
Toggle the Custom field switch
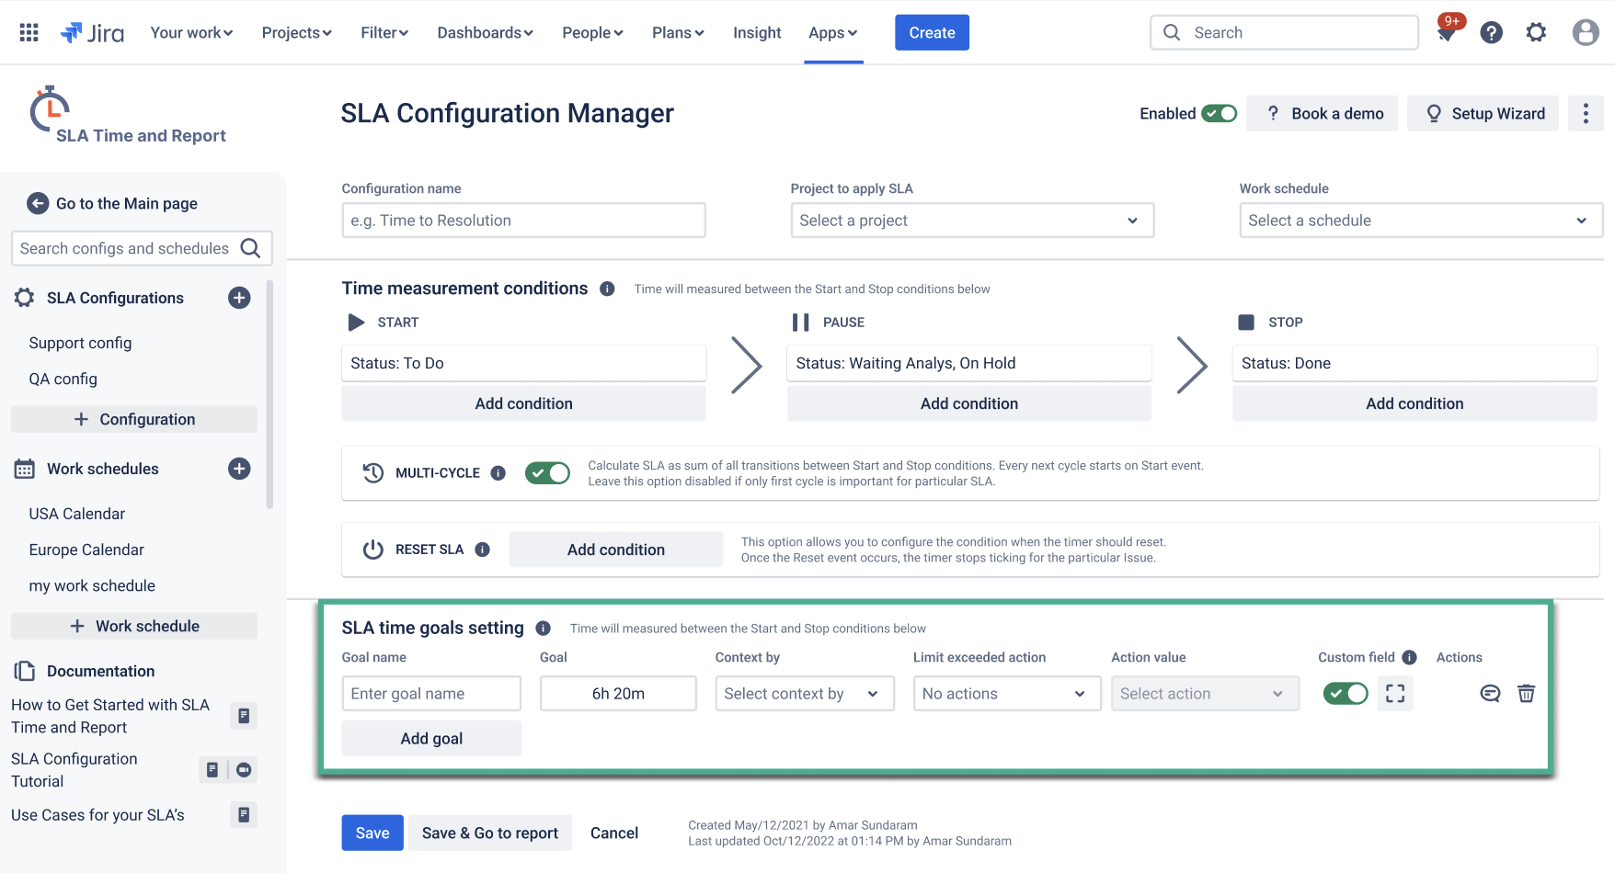1345,694
